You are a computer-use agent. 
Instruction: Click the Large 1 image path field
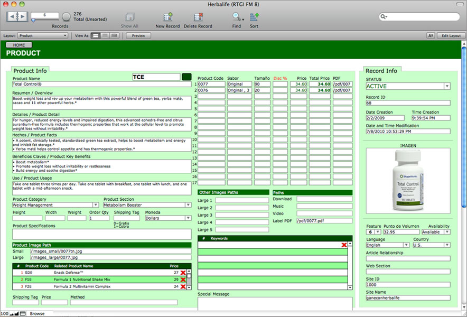[242, 200]
